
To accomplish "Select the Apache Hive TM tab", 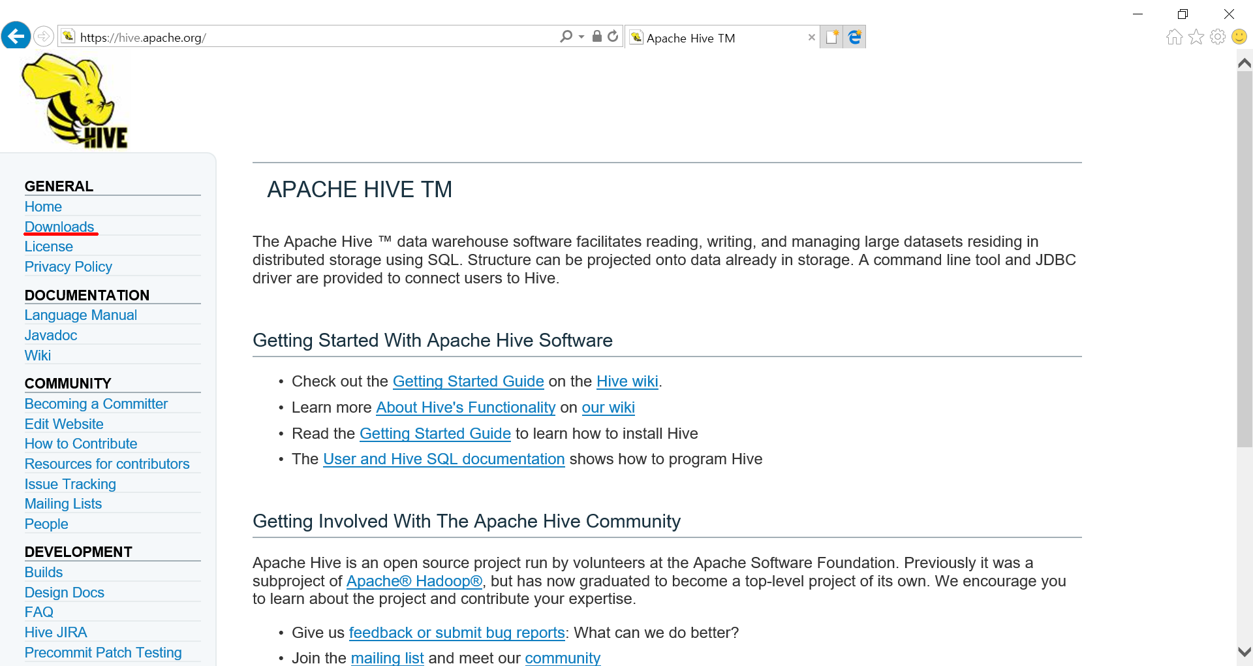I will [722, 37].
